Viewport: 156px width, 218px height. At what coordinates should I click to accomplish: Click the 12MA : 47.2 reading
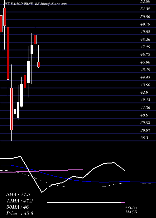point(19,201)
